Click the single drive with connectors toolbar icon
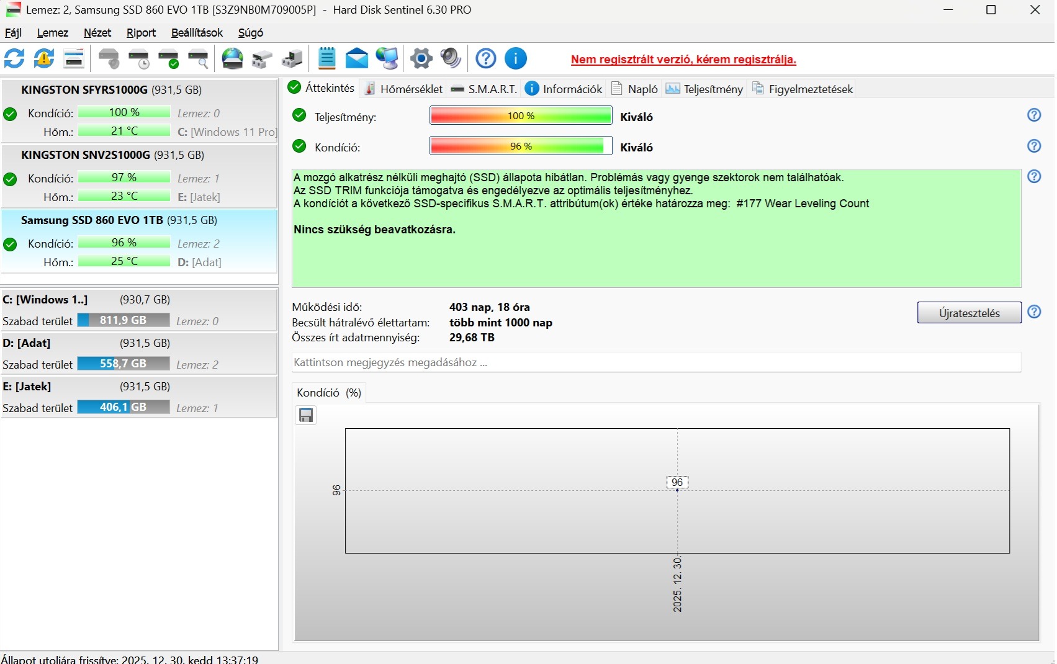The height and width of the screenshot is (664, 1057). click(x=262, y=59)
